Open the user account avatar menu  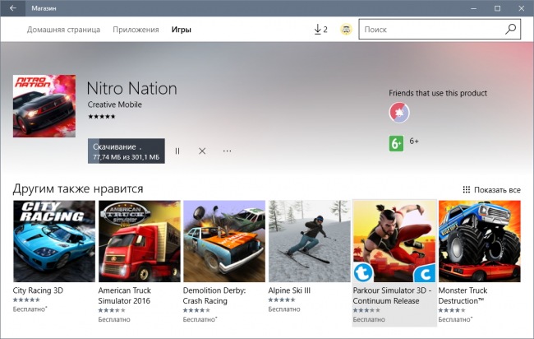[x=346, y=30]
